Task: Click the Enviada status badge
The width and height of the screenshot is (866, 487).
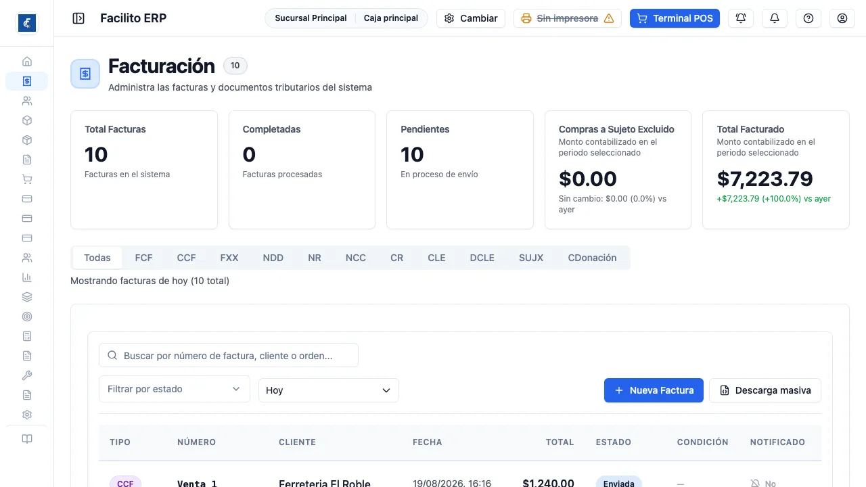Action: [x=619, y=483]
